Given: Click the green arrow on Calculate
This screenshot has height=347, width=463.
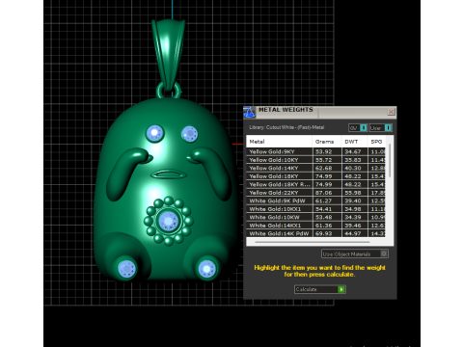Looking at the screenshot, I should pos(341,289).
